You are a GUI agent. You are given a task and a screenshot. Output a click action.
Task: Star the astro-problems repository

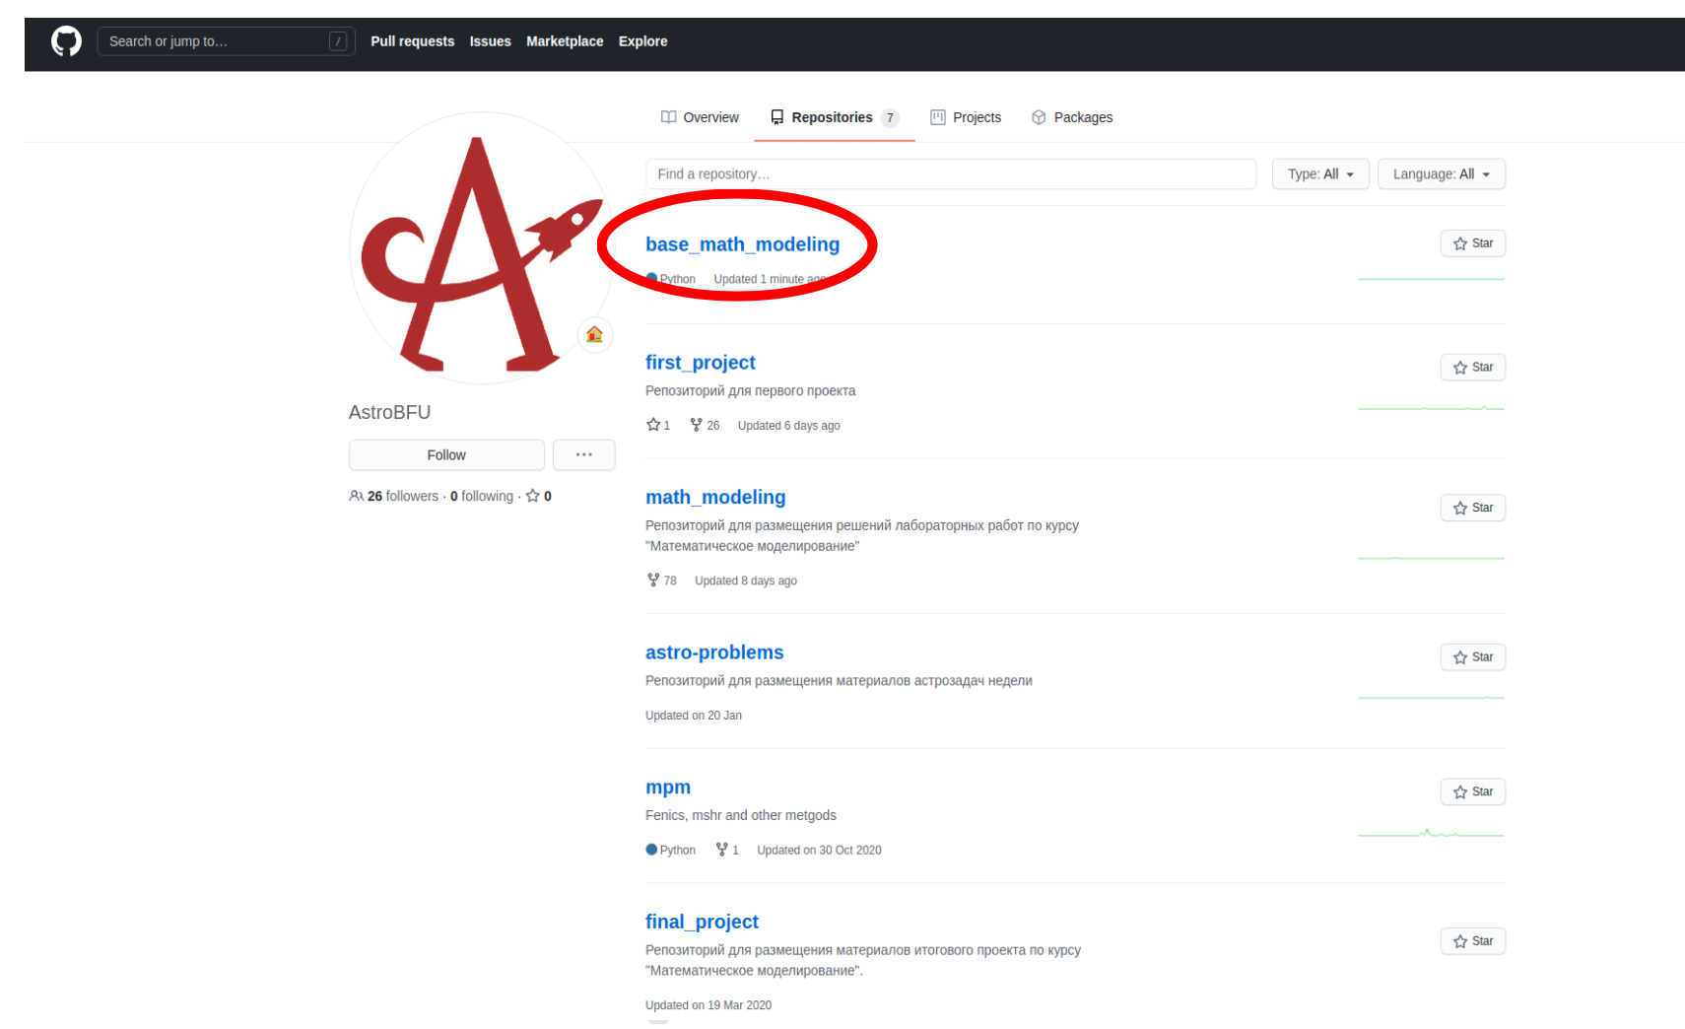[x=1472, y=657]
